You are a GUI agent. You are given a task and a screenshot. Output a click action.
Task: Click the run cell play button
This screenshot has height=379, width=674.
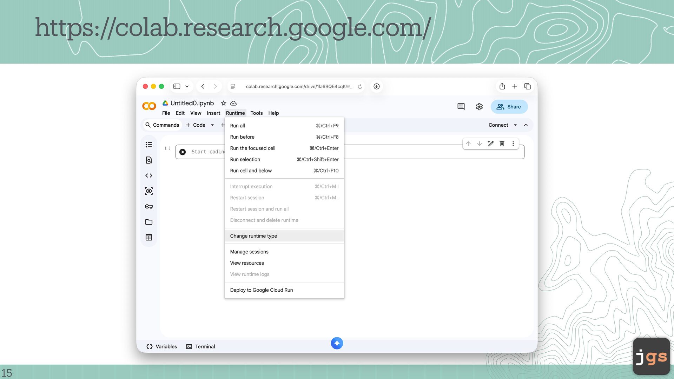click(183, 152)
